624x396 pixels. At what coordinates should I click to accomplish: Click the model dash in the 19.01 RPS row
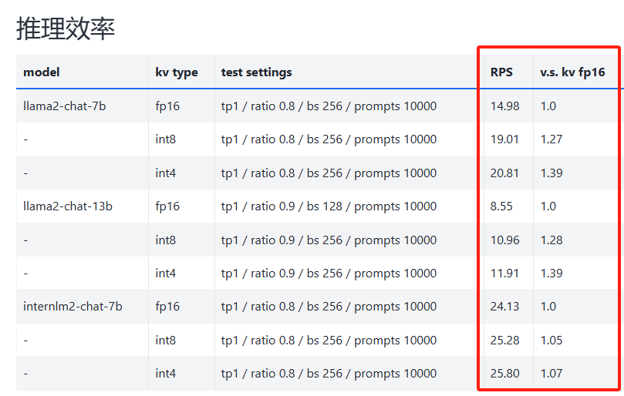pyautogui.click(x=25, y=139)
